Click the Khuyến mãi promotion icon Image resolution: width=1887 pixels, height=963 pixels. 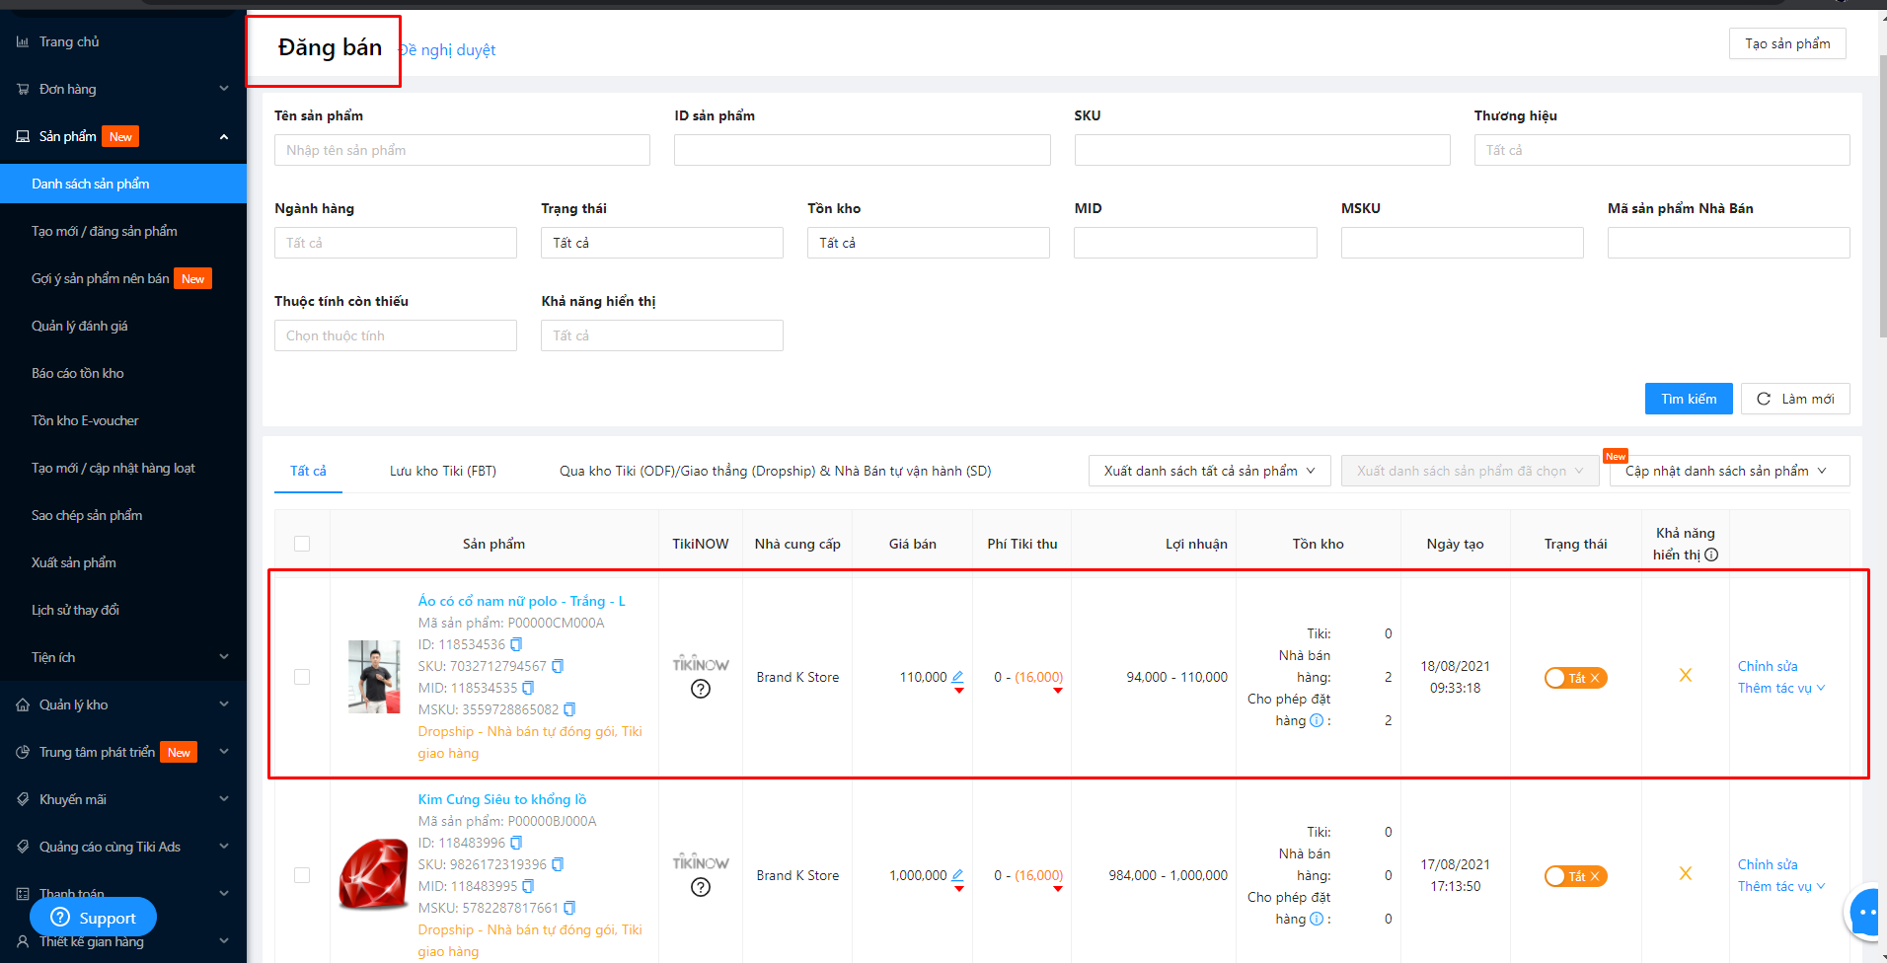pos(23,799)
